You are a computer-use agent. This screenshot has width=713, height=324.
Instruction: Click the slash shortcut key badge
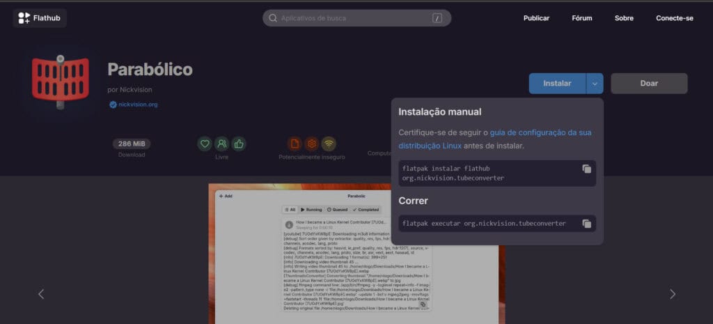coord(437,18)
